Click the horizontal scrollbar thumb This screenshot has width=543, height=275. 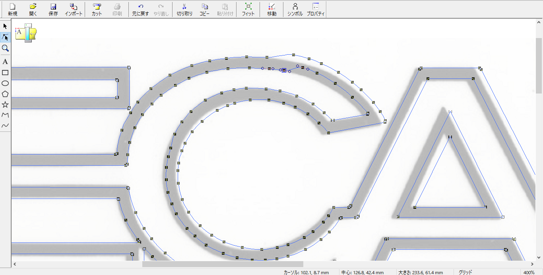[223, 264]
